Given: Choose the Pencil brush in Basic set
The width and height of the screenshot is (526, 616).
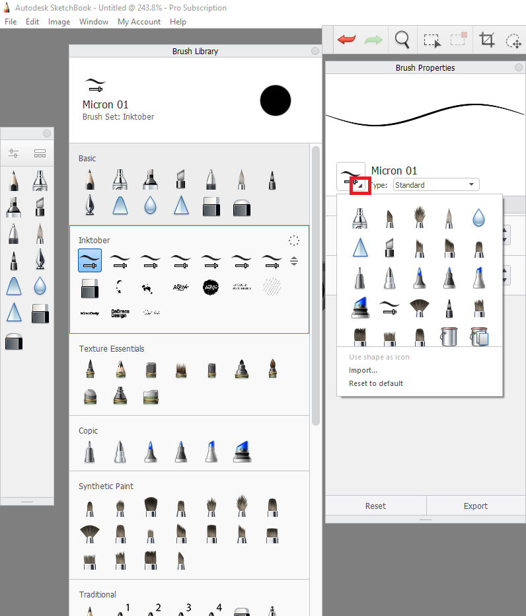Looking at the screenshot, I should tap(90, 180).
